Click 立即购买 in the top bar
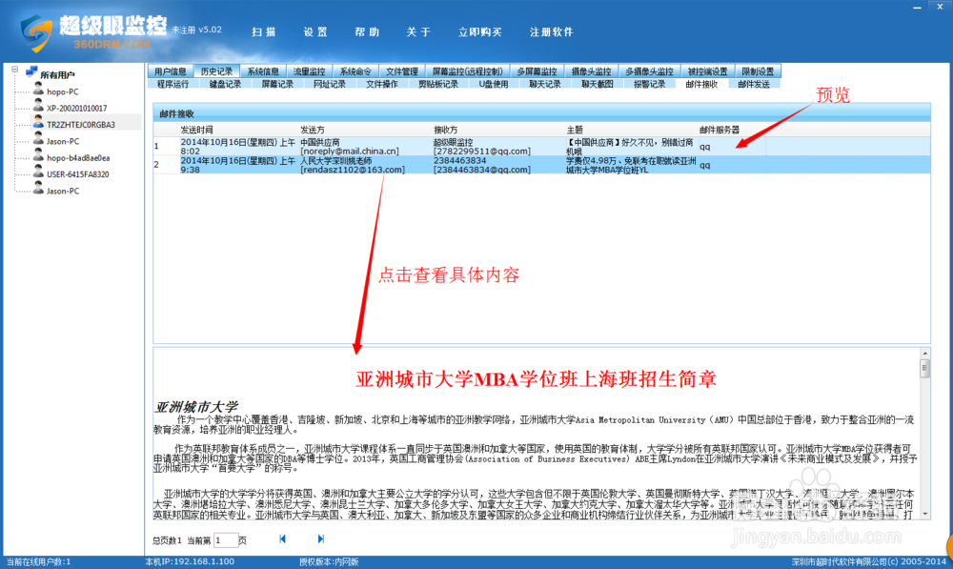 tap(480, 31)
